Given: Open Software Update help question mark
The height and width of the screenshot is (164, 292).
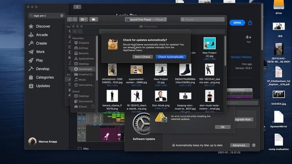Looking at the screenshot, I should (254, 145).
